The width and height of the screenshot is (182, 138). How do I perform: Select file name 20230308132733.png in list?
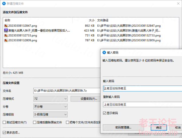[23, 35]
